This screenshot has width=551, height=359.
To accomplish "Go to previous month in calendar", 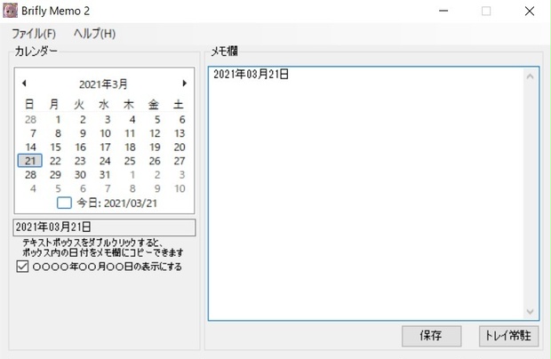I will [24, 84].
